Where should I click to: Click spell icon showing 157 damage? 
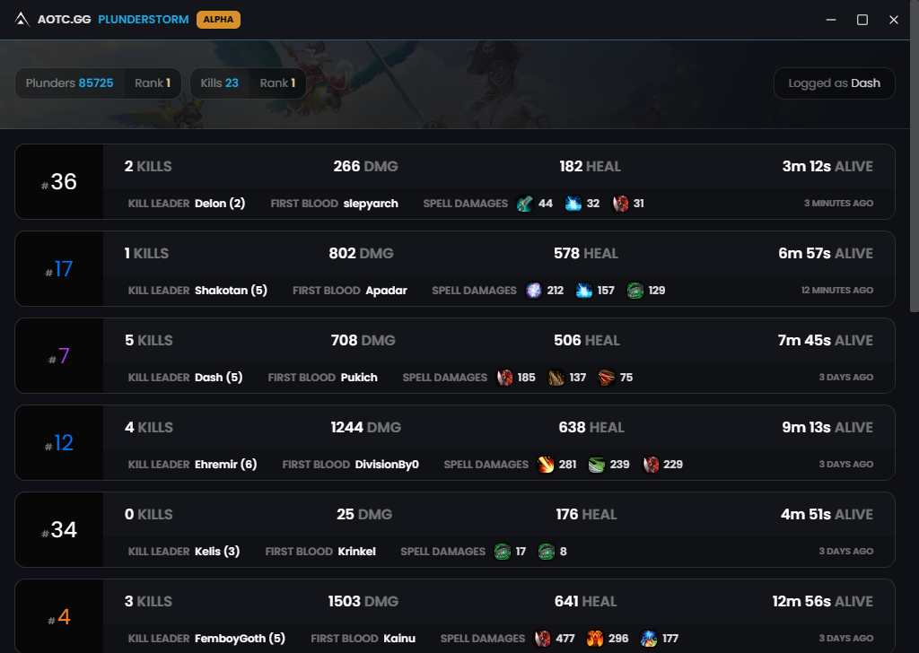tap(584, 291)
